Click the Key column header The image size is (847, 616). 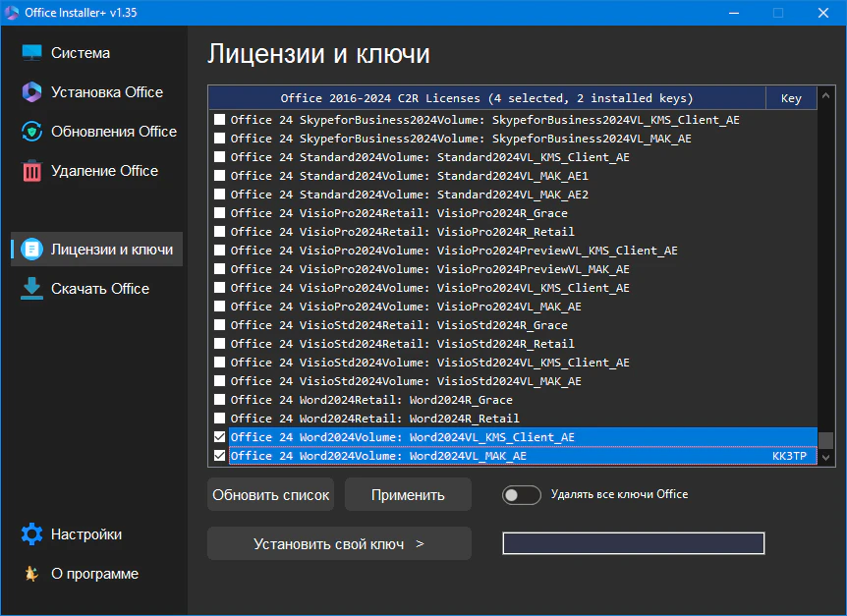coord(791,98)
